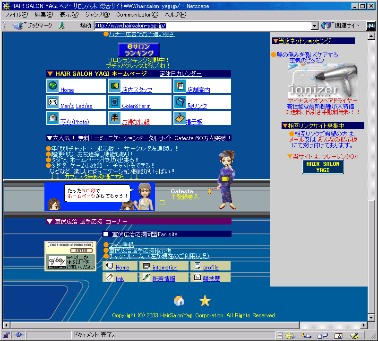
Task: Click the pencil icon beside 新着情報
Action: (x=146, y=277)
